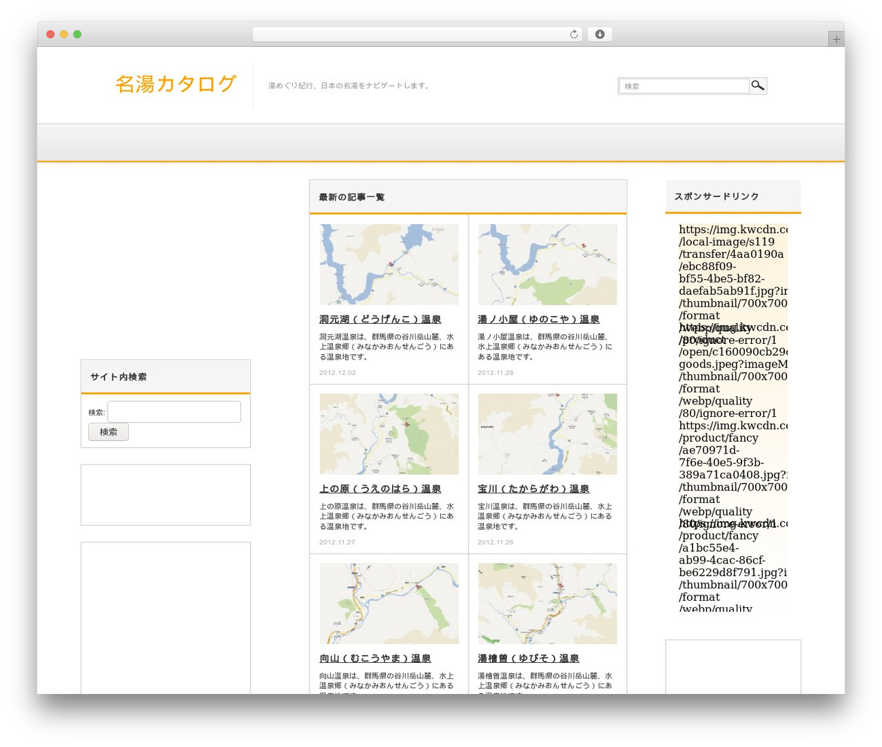Click the magnifier search icon in header

click(x=758, y=85)
